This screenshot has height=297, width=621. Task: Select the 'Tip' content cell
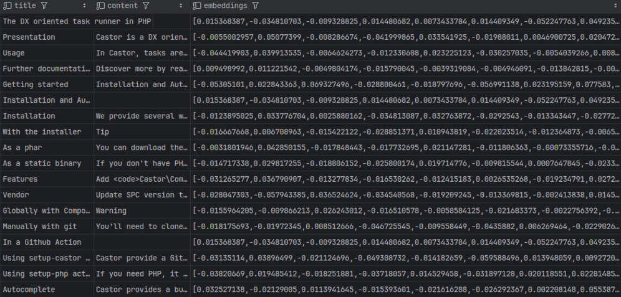pos(102,131)
